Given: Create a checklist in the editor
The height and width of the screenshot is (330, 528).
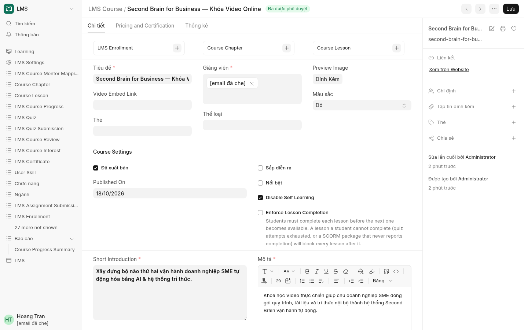Looking at the screenshot, I should [321, 281].
